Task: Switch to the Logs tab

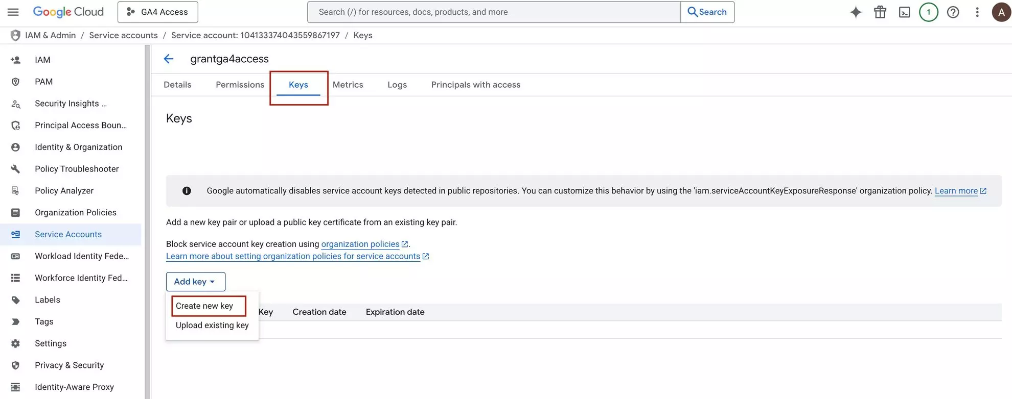Action: click(397, 85)
